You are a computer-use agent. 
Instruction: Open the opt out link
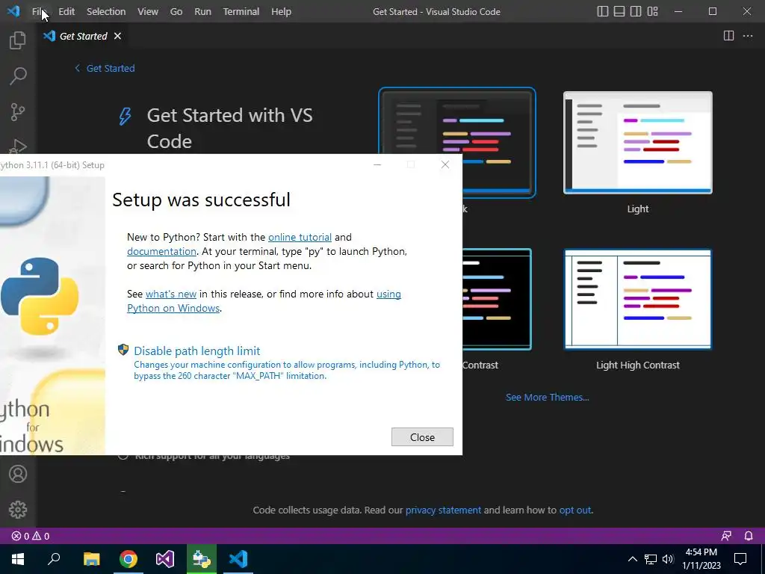coord(574,510)
